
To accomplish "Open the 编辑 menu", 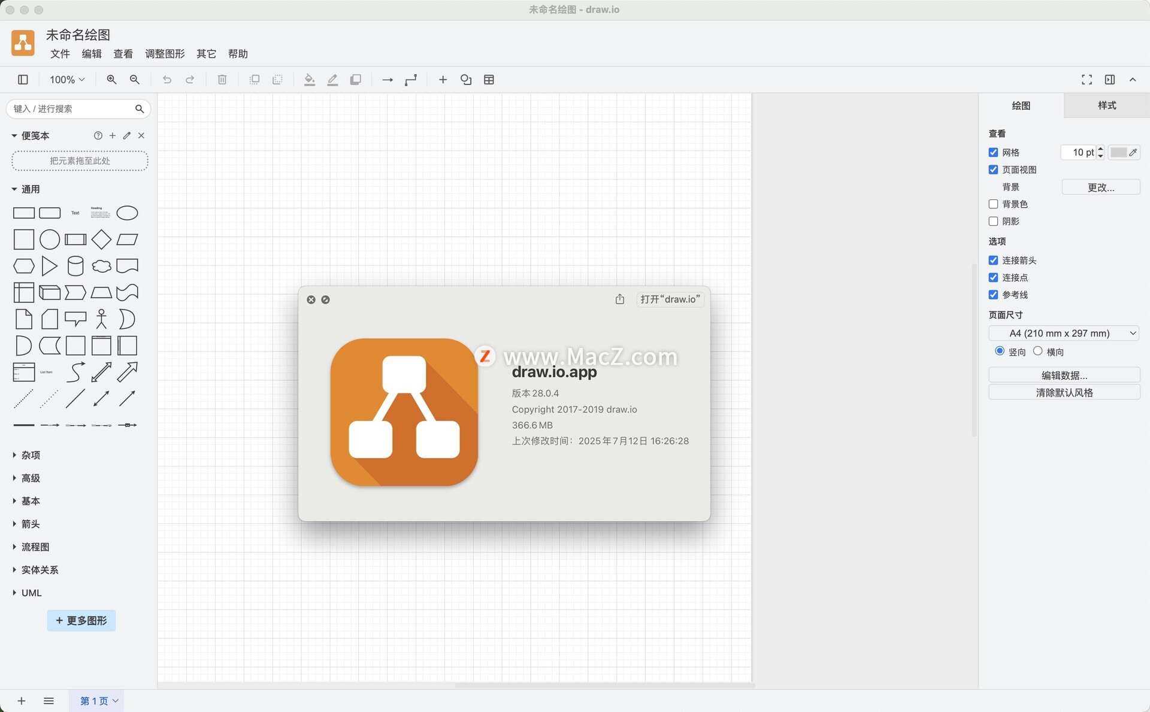I will coord(92,54).
